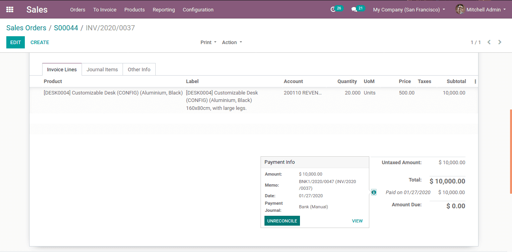Switch to the Journal Items tab
This screenshot has width=512, height=252.
click(x=102, y=69)
